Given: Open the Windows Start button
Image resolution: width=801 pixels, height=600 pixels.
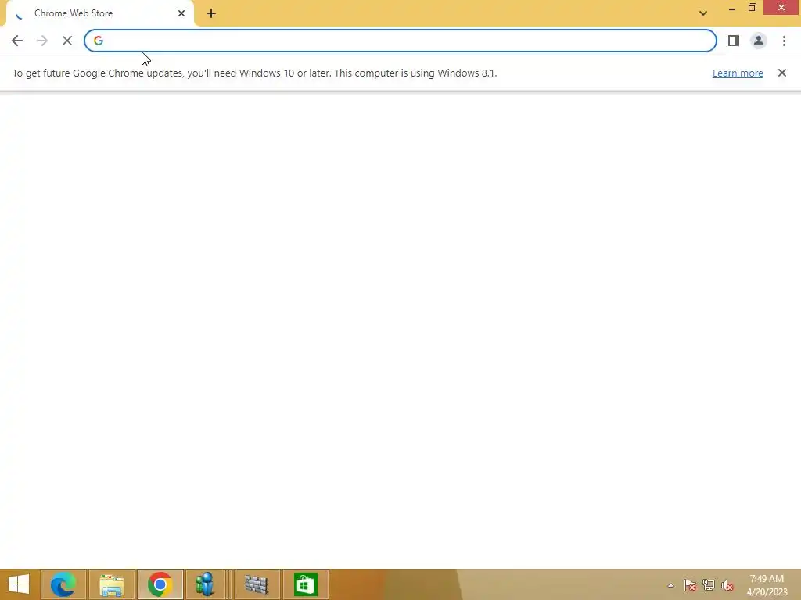Looking at the screenshot, I should [19, 584].
